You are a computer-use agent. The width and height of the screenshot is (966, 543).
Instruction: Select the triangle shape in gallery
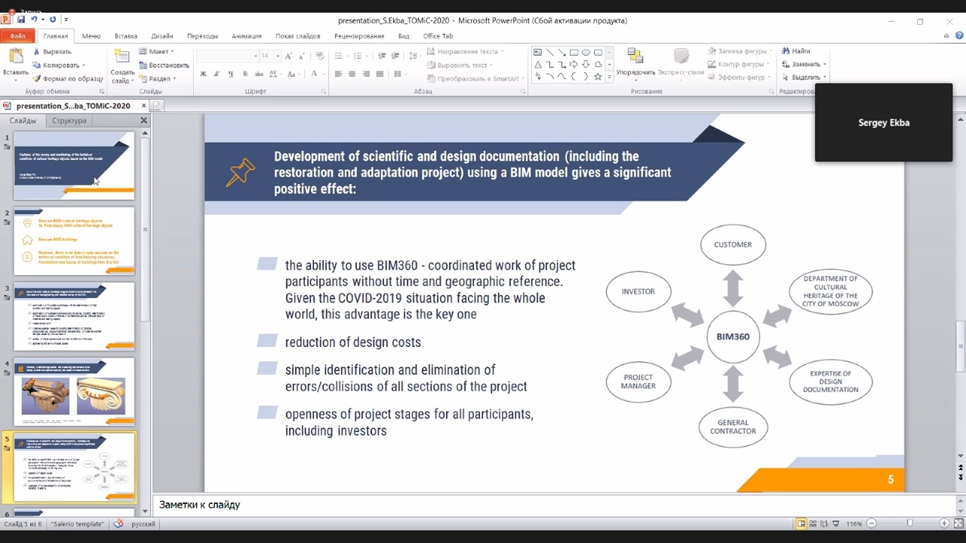(537, 65)
